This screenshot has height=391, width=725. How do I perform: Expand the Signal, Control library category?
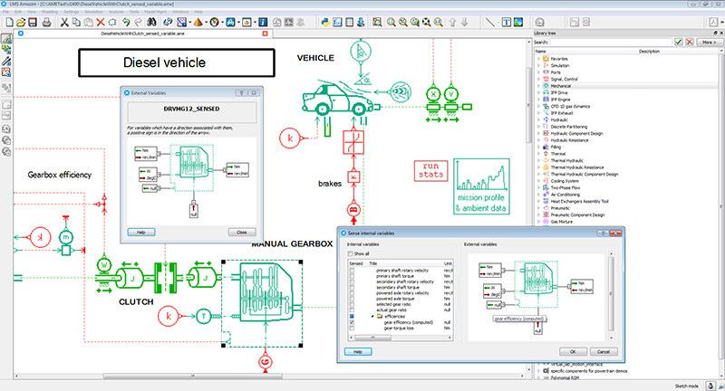[x=538, y=79]
